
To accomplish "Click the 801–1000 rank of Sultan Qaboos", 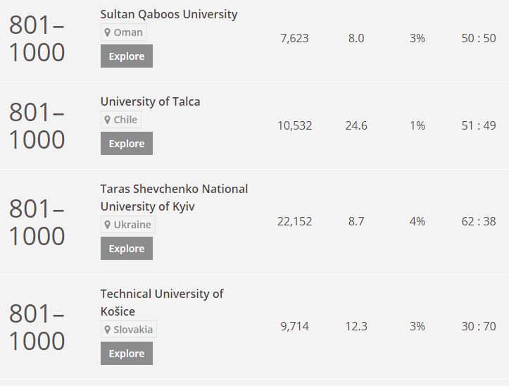I will 37,39.
